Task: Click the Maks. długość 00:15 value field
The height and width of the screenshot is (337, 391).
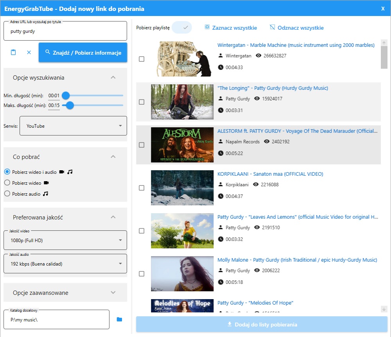Action: click(54, 105)
